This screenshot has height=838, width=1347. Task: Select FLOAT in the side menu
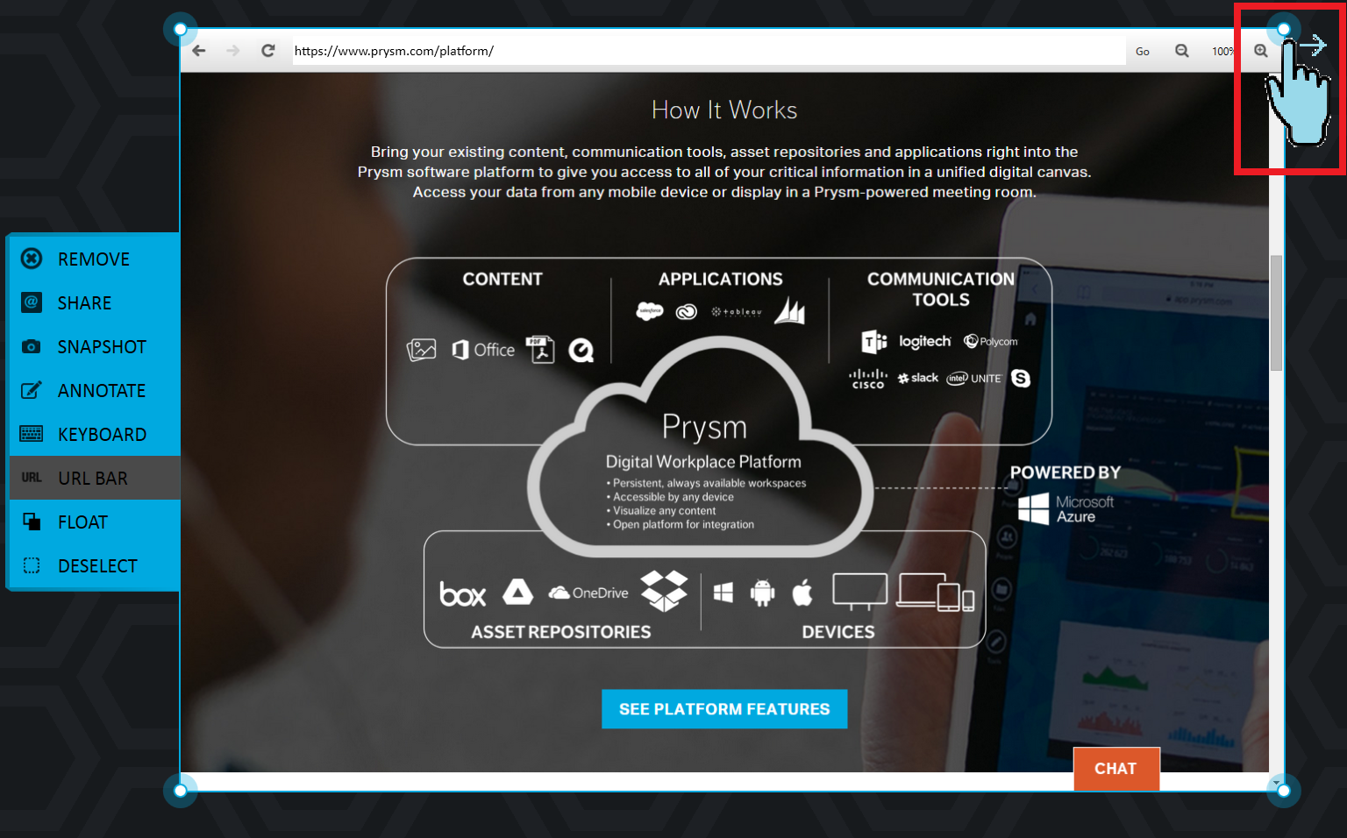(x=95, y=522)
